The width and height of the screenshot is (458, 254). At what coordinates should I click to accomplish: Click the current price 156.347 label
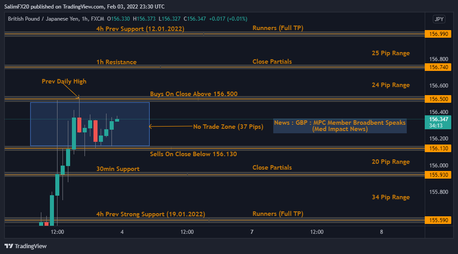(x=437, y=119)
